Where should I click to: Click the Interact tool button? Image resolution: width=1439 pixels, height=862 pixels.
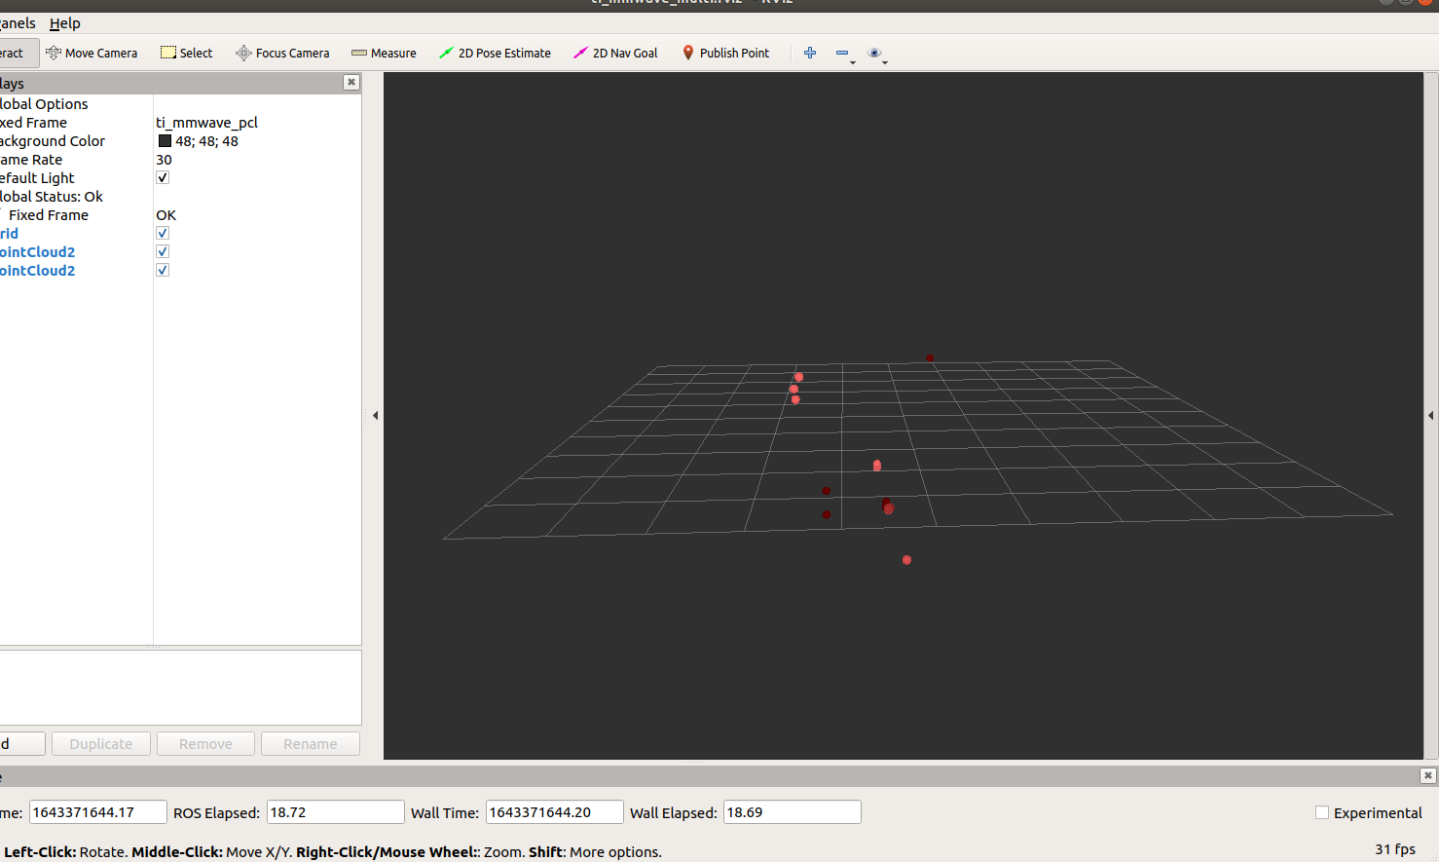coord(18,53)
